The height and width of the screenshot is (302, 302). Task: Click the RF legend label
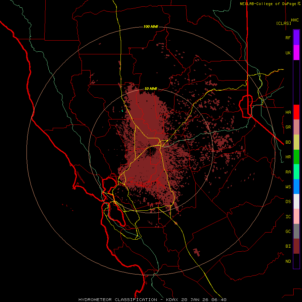pos(288,38)
